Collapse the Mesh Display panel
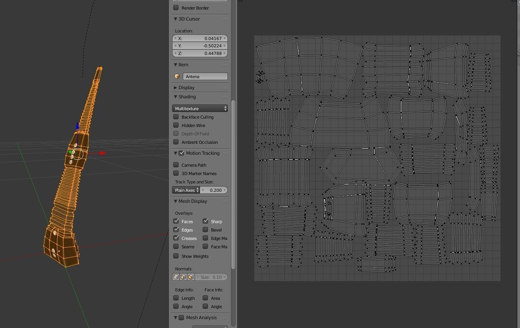 point(175,201)
